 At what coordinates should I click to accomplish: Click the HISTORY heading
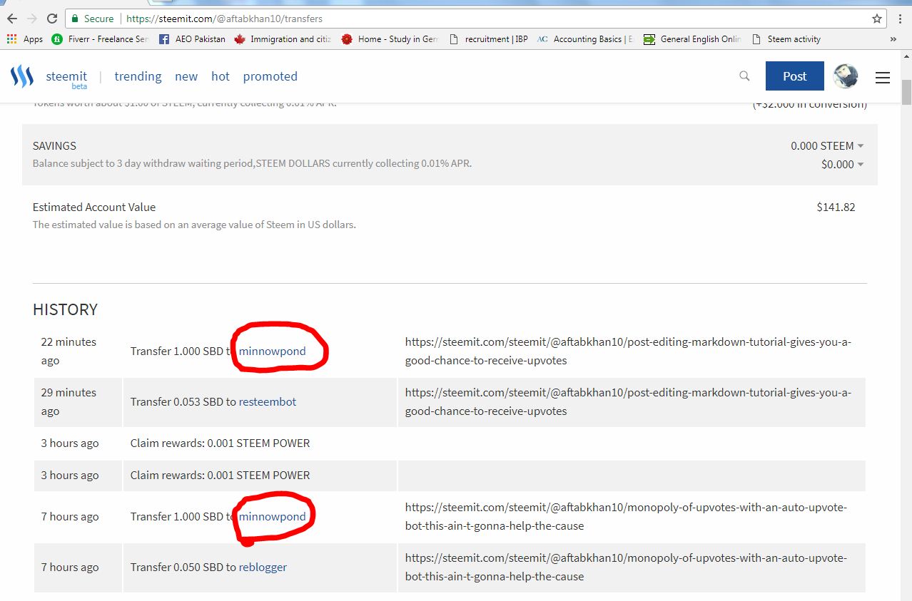65,309
